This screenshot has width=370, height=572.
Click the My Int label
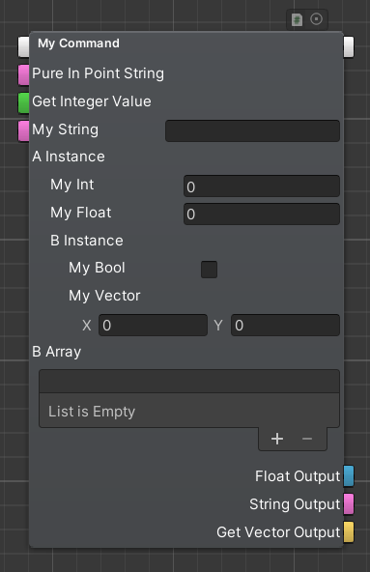72,185
